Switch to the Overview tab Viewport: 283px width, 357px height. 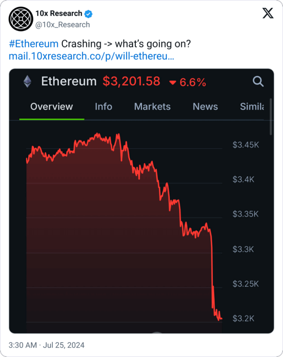click(51, 107)
